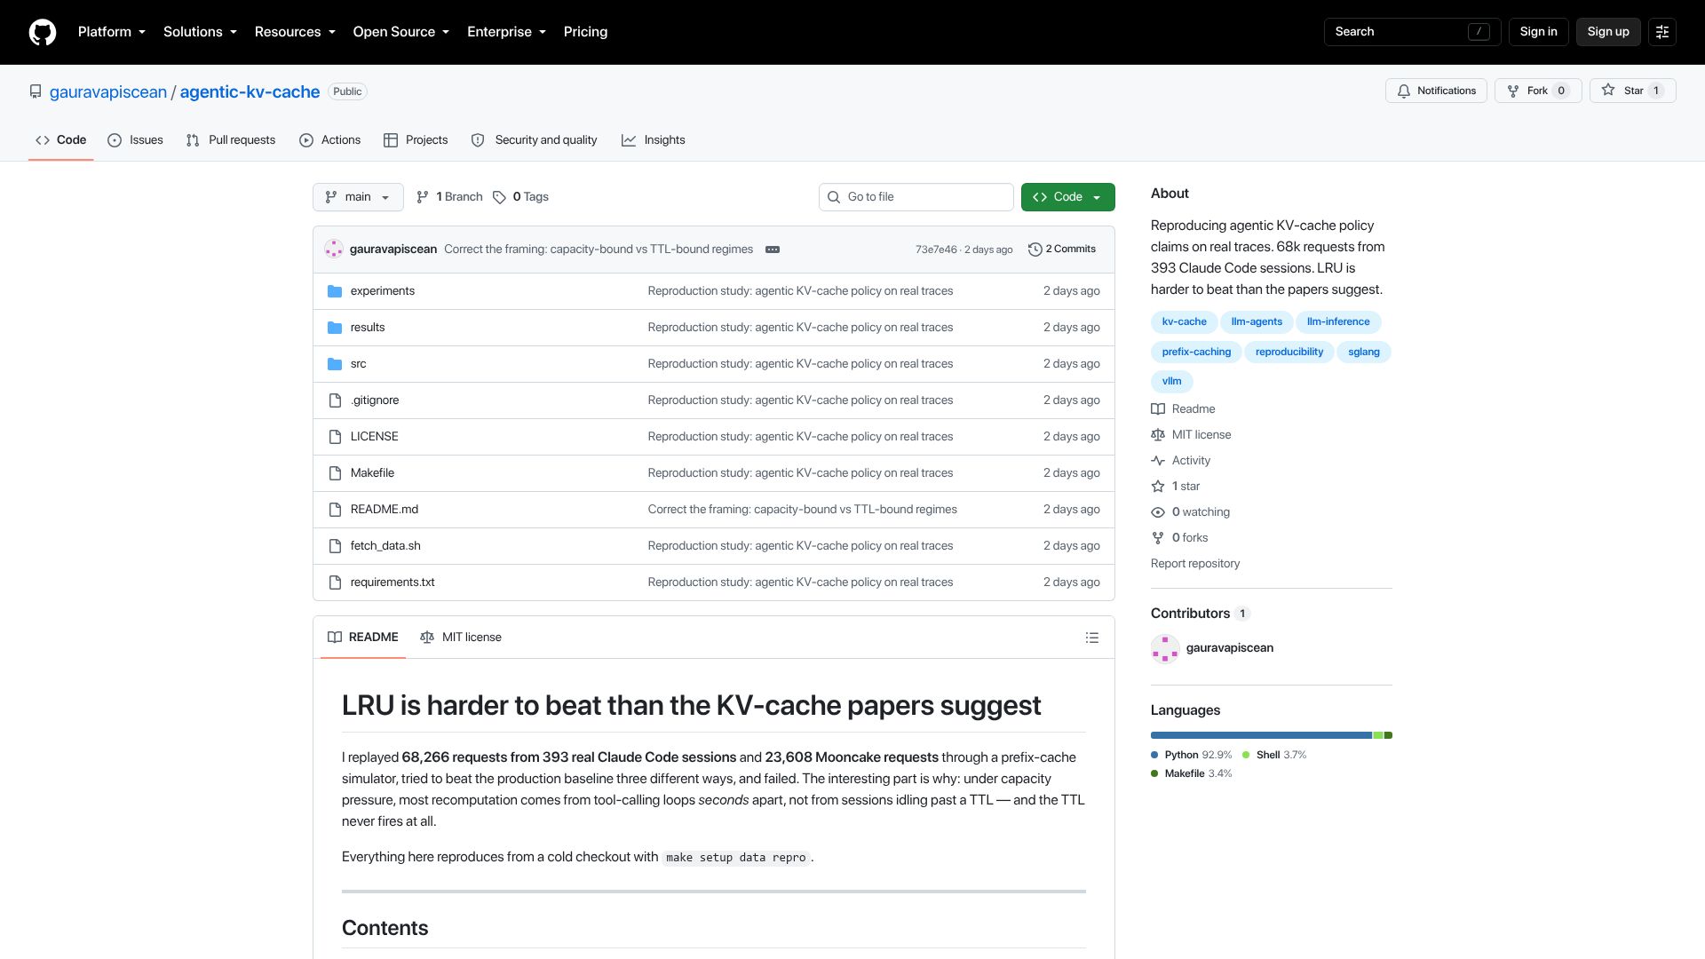Open the Pricing link
Image resolution: width=1705 pixels, height=959 pixels.
coord(585,32)
